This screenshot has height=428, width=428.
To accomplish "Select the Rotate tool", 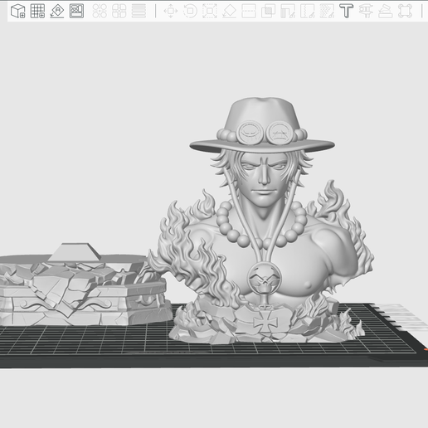I will pos(190,11).
